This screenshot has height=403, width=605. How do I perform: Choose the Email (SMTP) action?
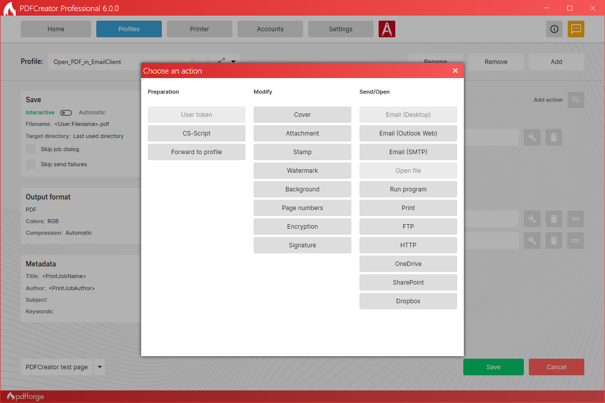point(408,152)
